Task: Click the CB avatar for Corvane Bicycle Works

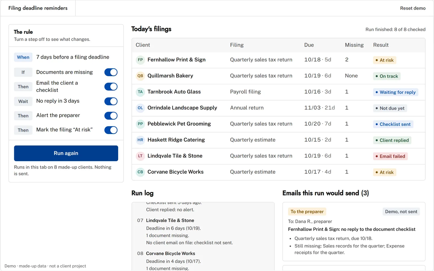Action: [140, 172]
